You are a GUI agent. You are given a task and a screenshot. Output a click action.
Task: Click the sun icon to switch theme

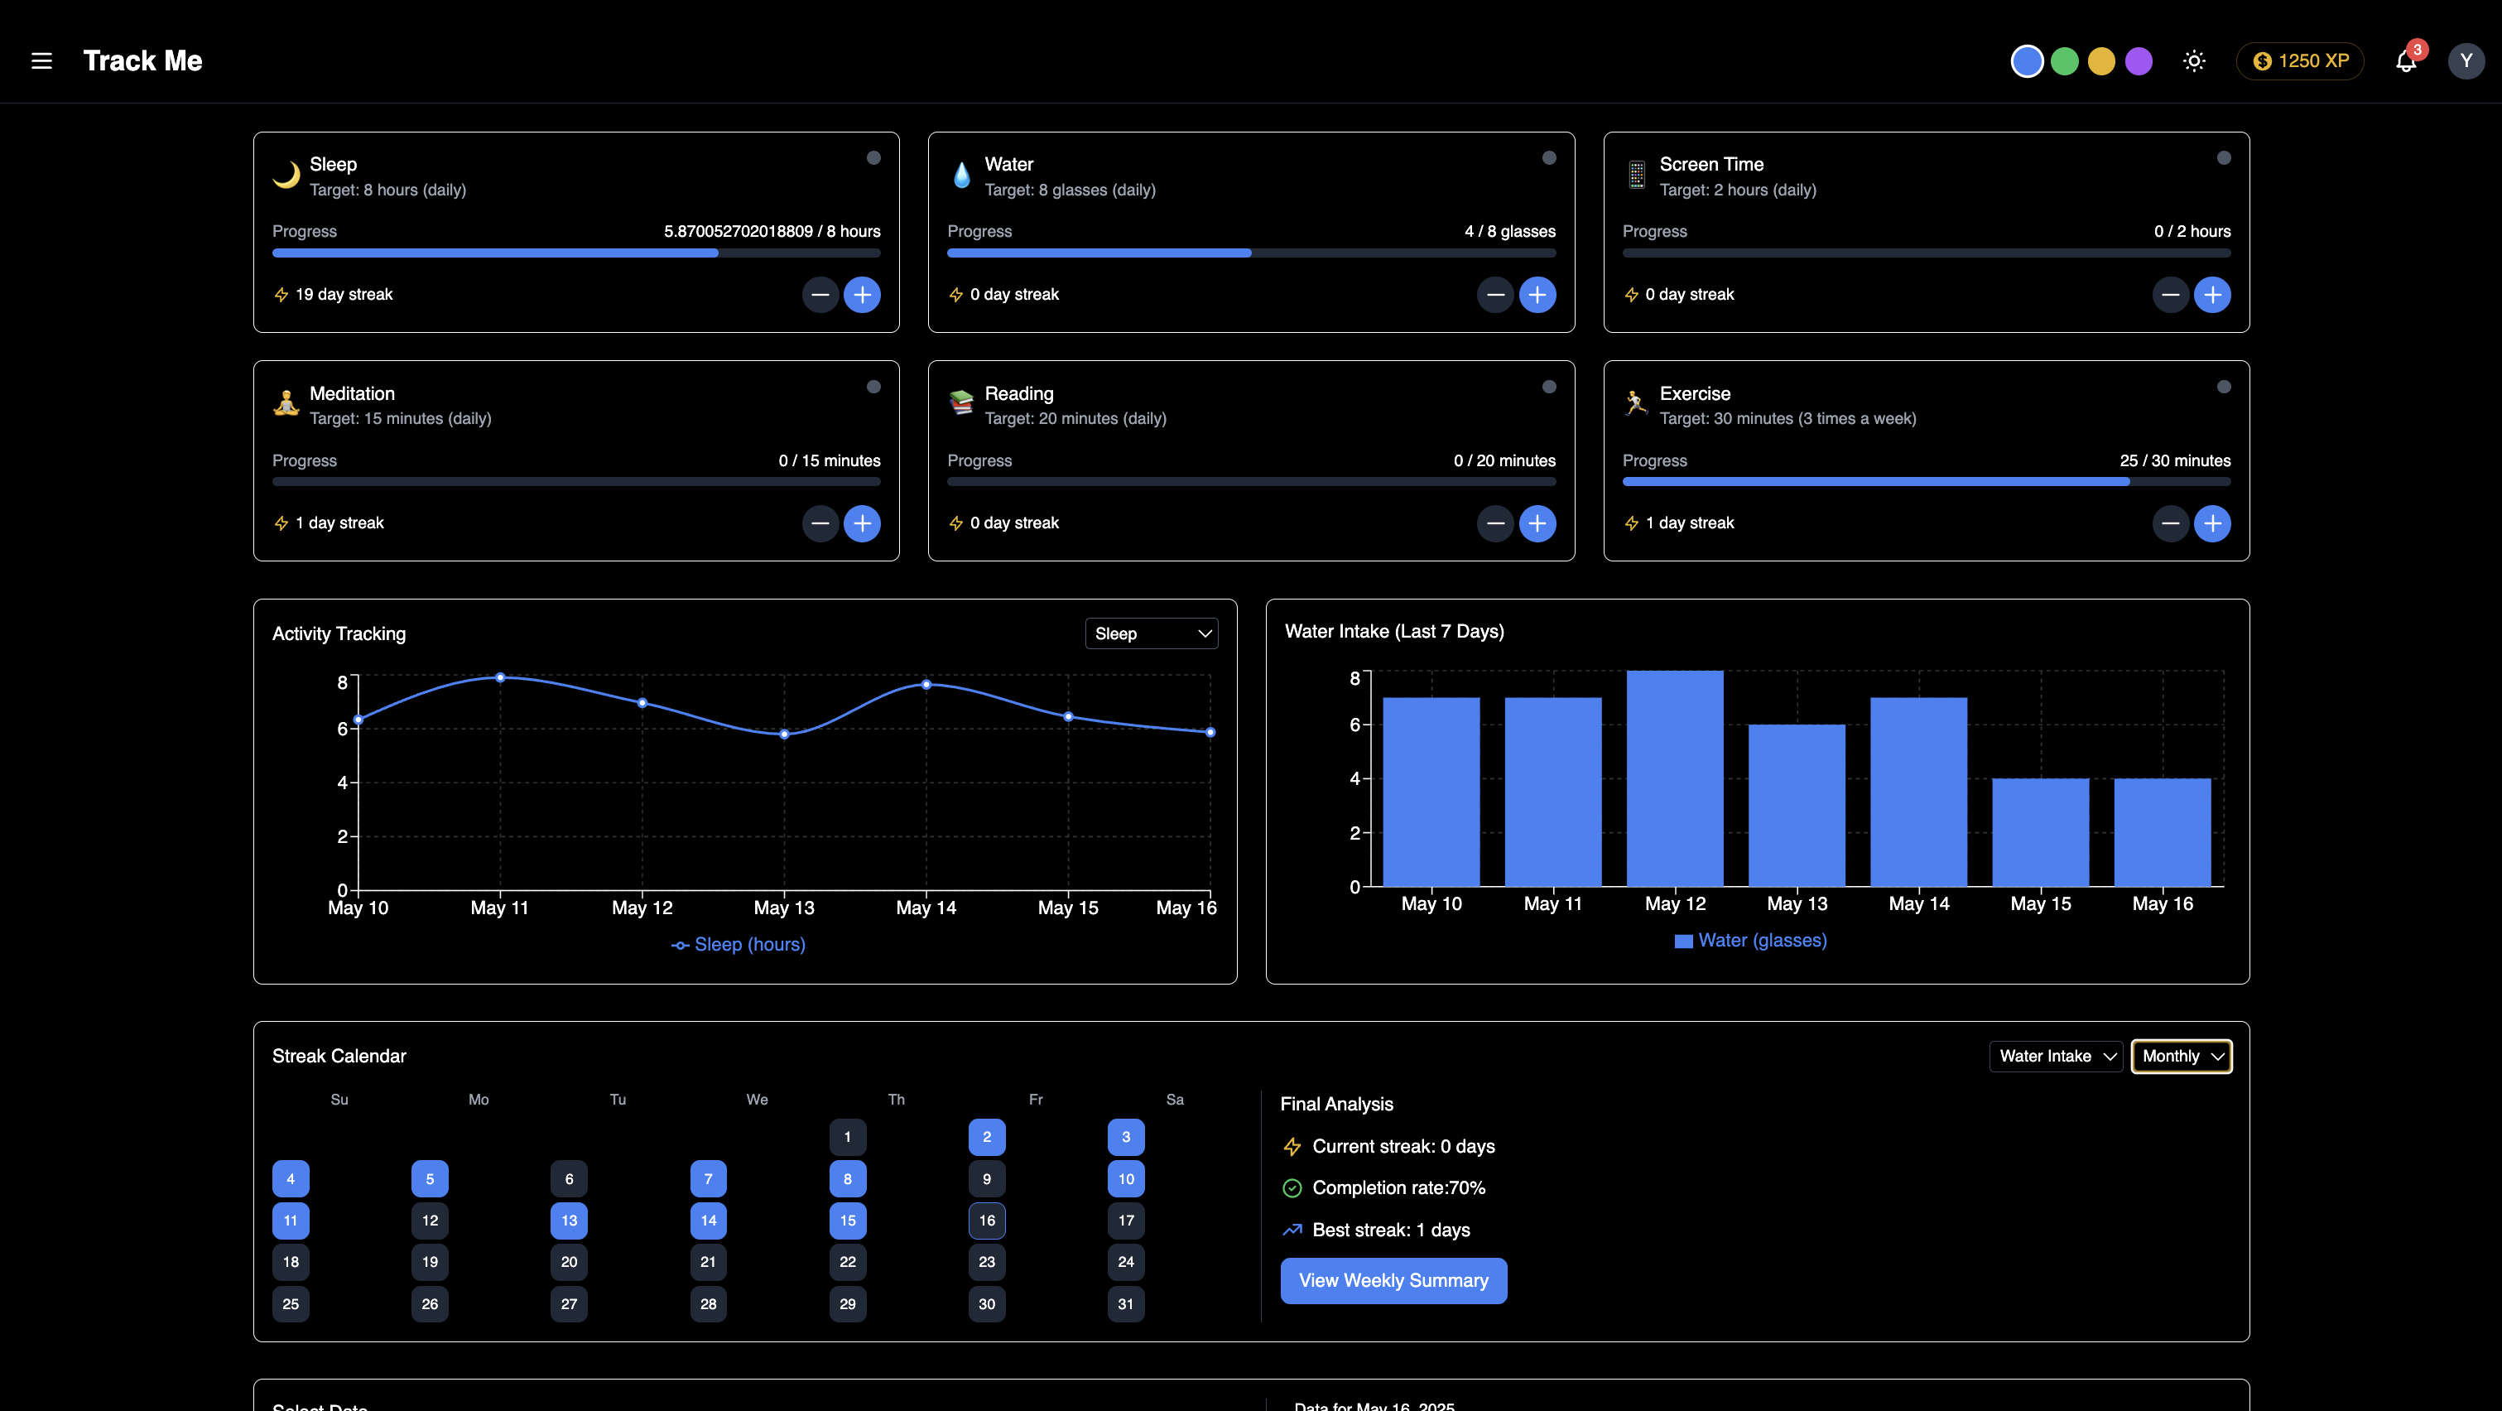pos(2194,60)
